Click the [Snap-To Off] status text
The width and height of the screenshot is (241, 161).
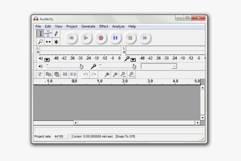(125, 136)
